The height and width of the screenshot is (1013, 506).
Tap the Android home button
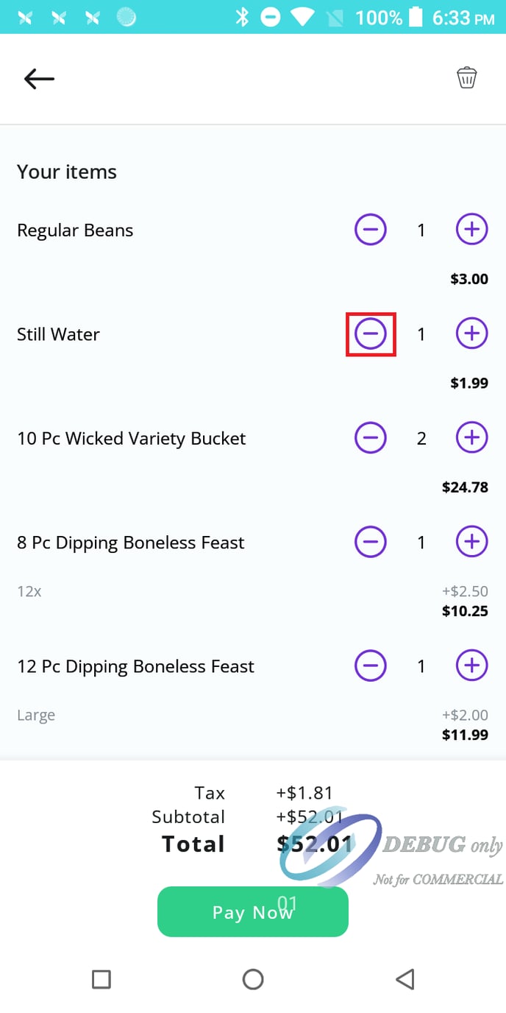(x=253, y=979)
